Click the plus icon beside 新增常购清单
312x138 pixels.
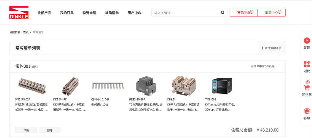point(262,48)
